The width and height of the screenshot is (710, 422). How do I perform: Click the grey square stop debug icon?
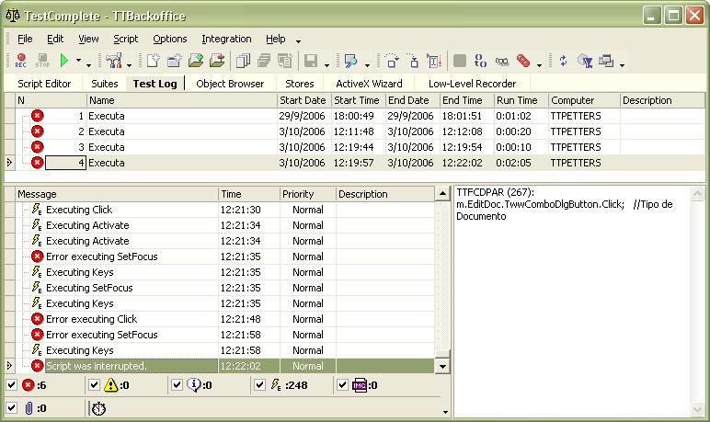tap(460, 61)
